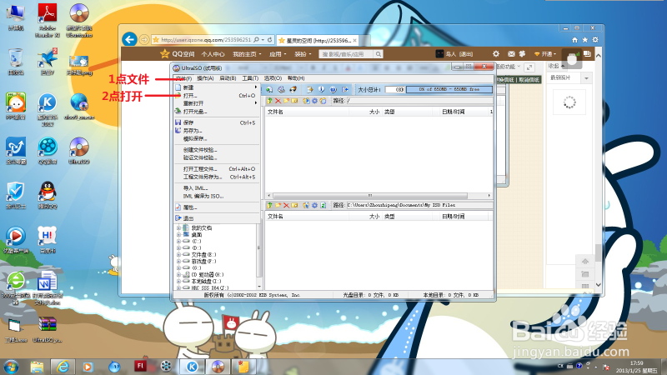Screen dimensions: 667x375
Task: Expand the 桌面 tree node
Action: coord(178,235)
